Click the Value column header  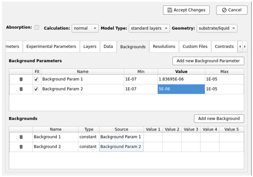coord(181,71)
